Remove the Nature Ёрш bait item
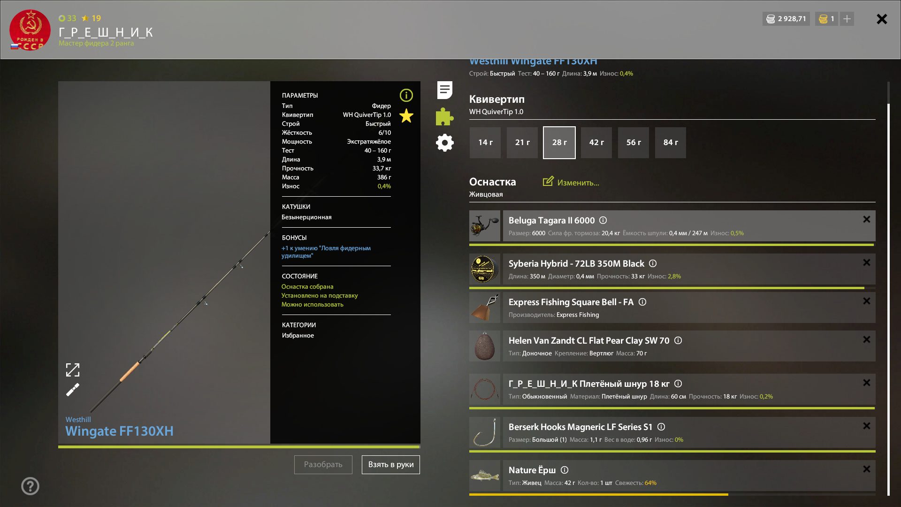This screenshot has height=507, width=901. pyautogui.click(x=867, y=469)
